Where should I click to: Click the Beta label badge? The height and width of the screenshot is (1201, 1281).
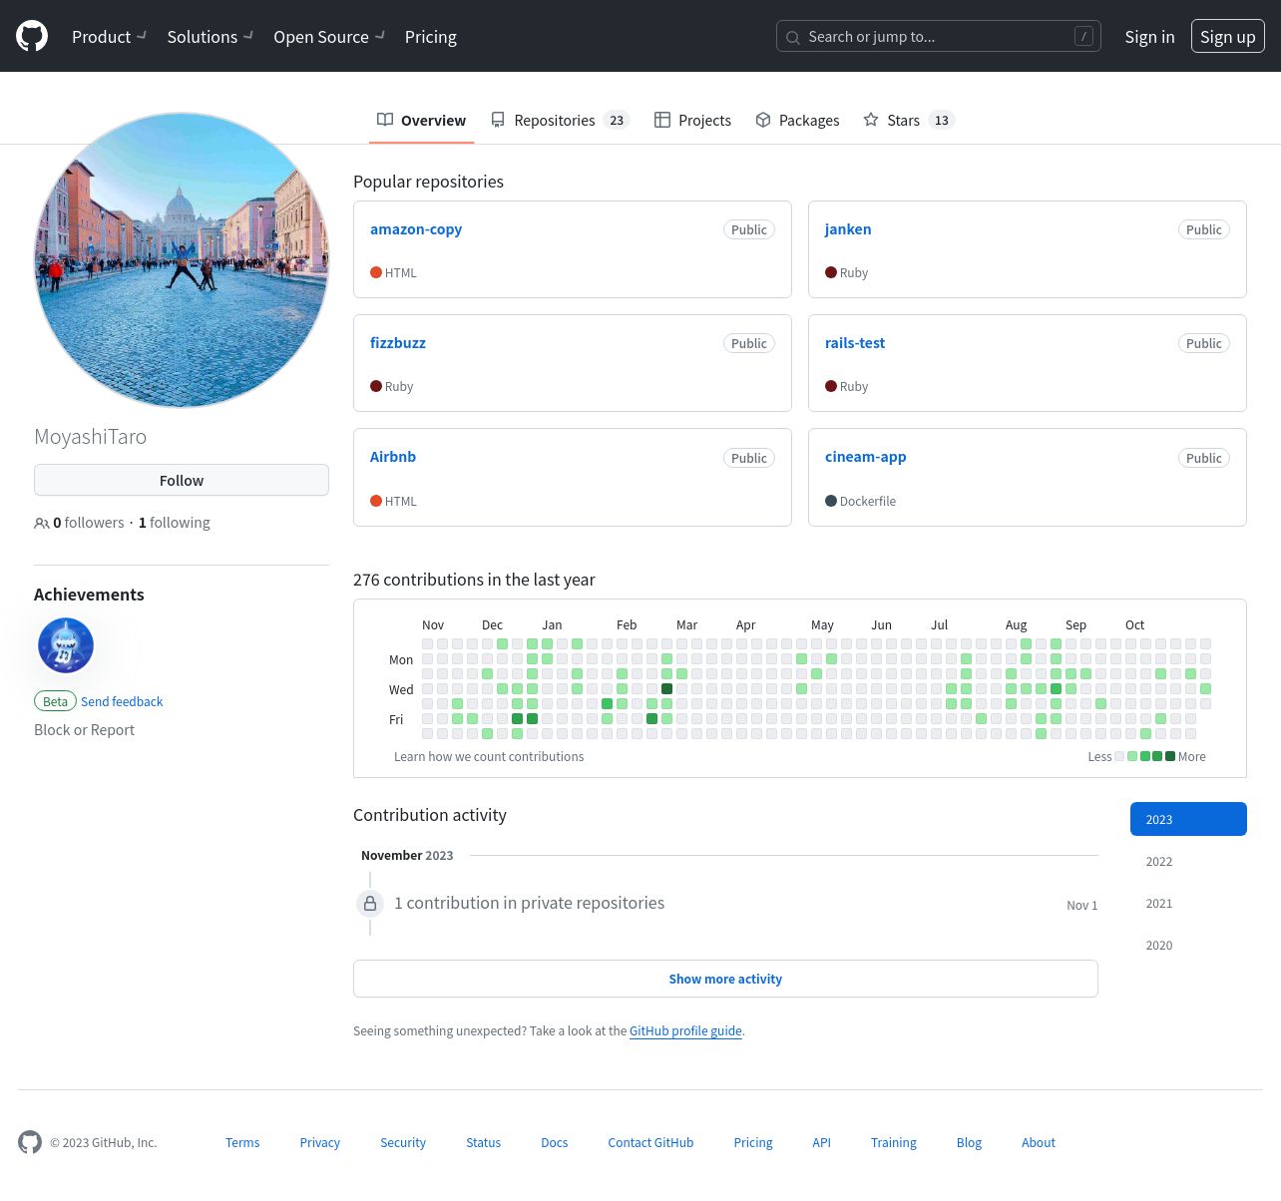point(55,701)
